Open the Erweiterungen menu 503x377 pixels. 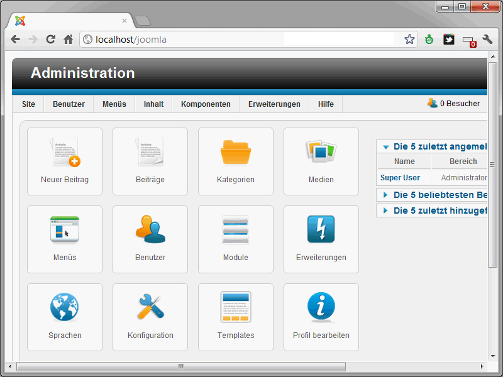pyautogui.click(x=274, y=104)
